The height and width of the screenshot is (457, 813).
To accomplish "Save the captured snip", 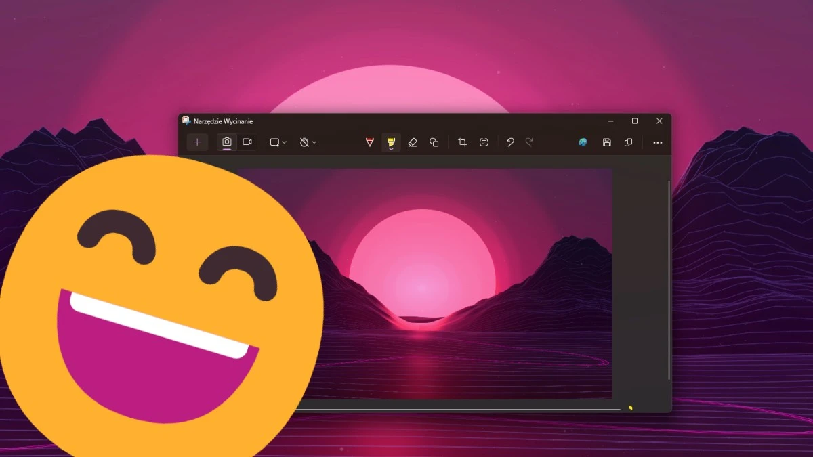I will (x=606, y=142).
